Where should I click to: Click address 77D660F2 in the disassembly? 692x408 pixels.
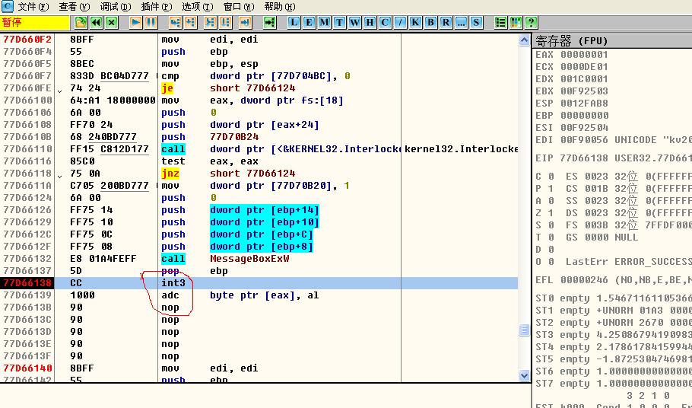[27, 40]
